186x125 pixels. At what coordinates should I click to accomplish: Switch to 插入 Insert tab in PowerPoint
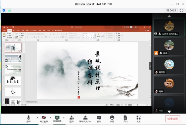click(14, 30)
